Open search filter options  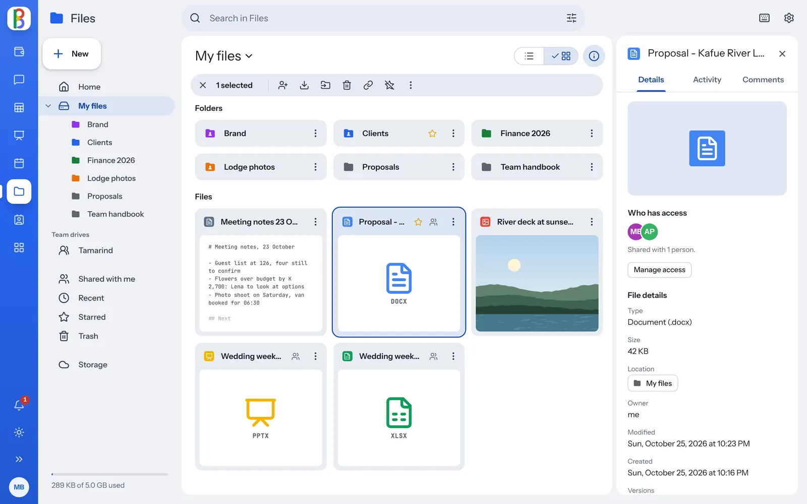click(571, 18)
